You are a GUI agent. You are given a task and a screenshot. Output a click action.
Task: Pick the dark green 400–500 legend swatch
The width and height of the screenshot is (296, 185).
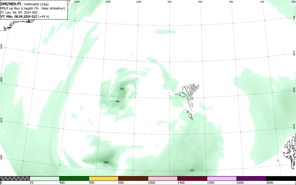(x=74, y=178)
